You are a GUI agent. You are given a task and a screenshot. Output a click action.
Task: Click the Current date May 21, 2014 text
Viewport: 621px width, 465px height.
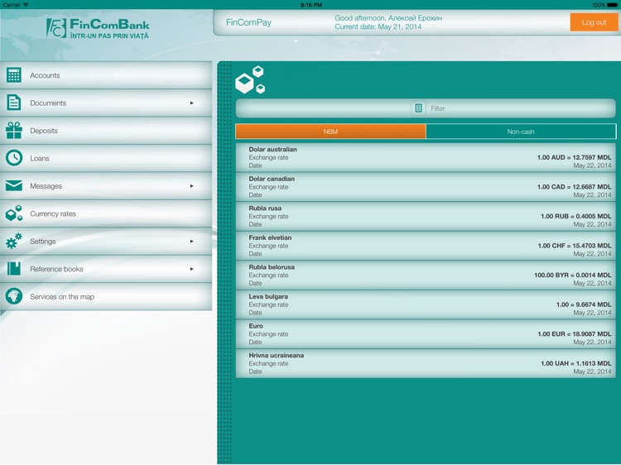(378, 27)
